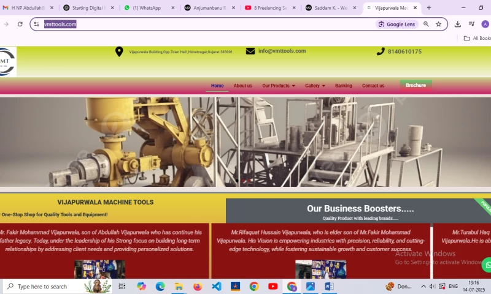Show hidden system tray icons

(x=423, y=286)
